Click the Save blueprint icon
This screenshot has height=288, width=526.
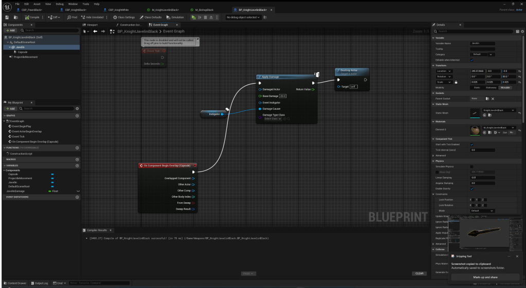pos(7,17)
